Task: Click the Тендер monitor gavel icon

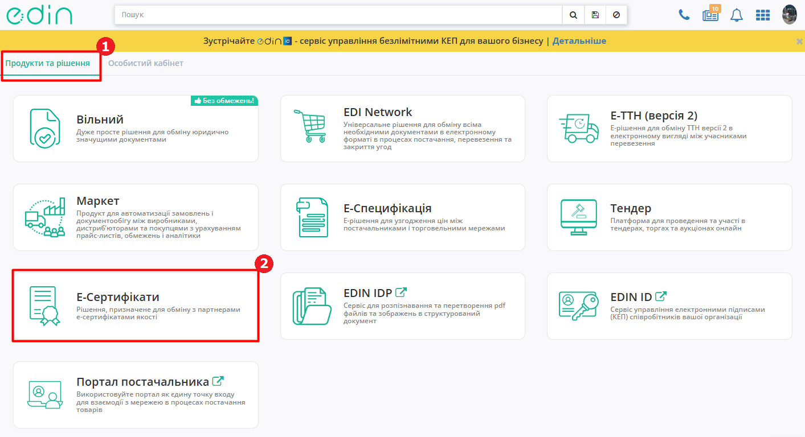Action: [x=578, y=217]
